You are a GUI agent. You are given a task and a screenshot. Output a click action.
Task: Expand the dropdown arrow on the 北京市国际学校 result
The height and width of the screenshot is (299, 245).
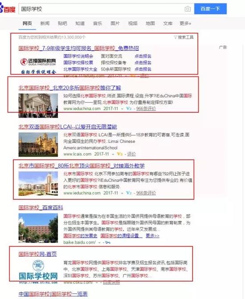[122, 193]
